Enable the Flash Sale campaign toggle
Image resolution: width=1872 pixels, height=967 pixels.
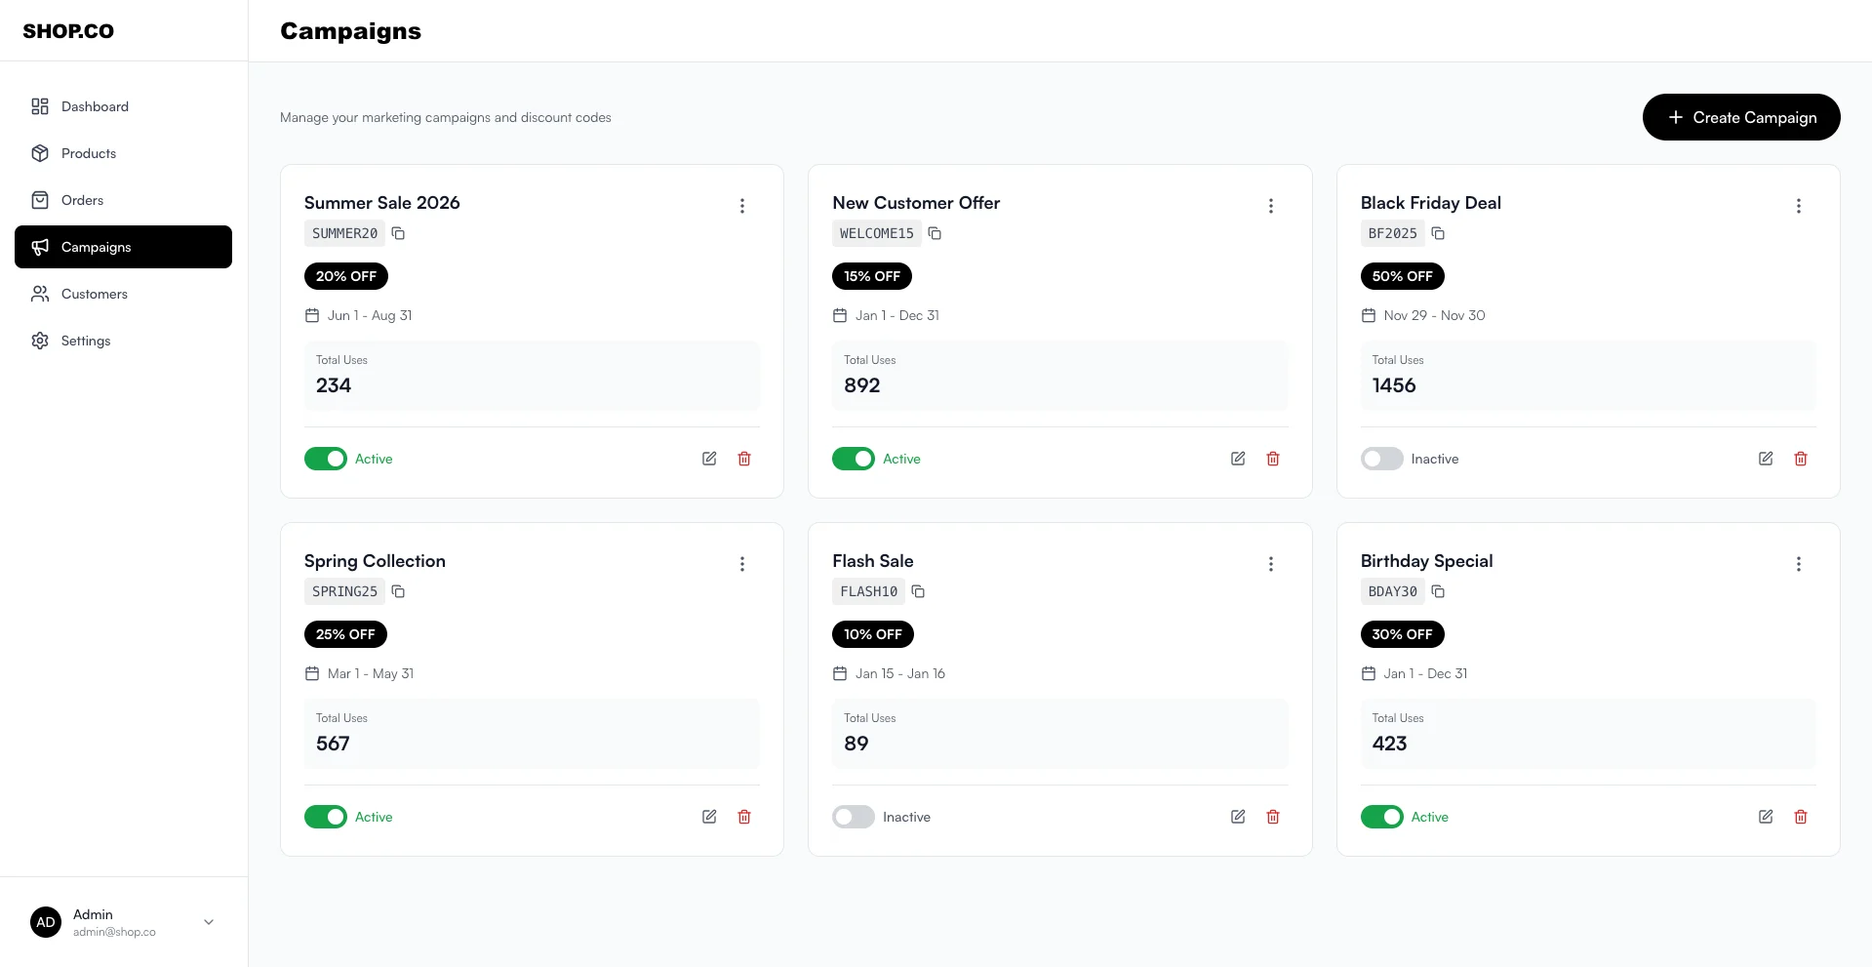tap(854, 817)
